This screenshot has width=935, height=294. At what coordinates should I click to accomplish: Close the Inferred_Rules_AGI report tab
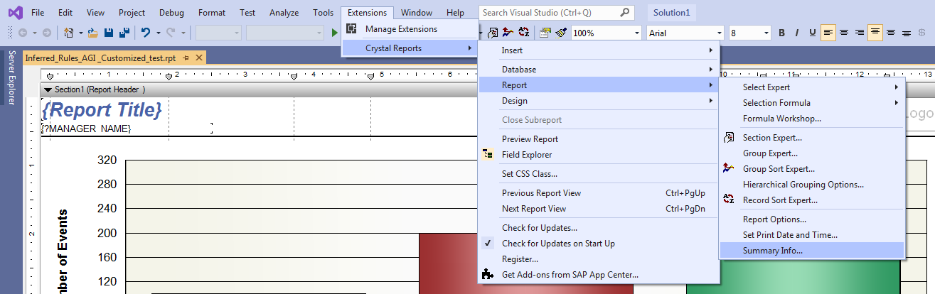click(199, 58)
